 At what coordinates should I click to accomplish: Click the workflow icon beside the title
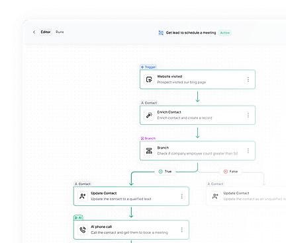tap(161, 33)
